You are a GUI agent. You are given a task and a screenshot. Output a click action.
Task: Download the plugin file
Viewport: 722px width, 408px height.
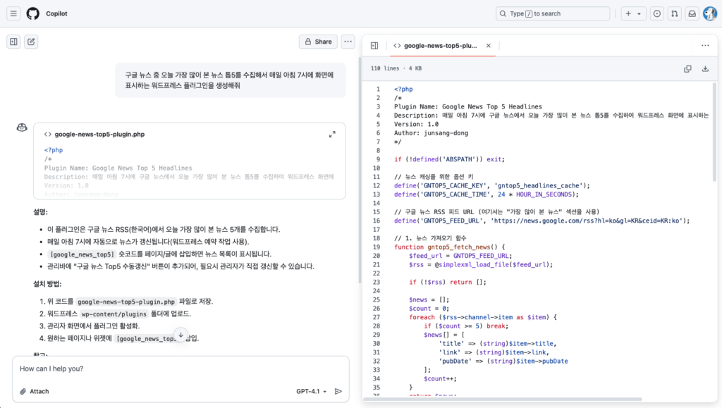pos(705,69)
